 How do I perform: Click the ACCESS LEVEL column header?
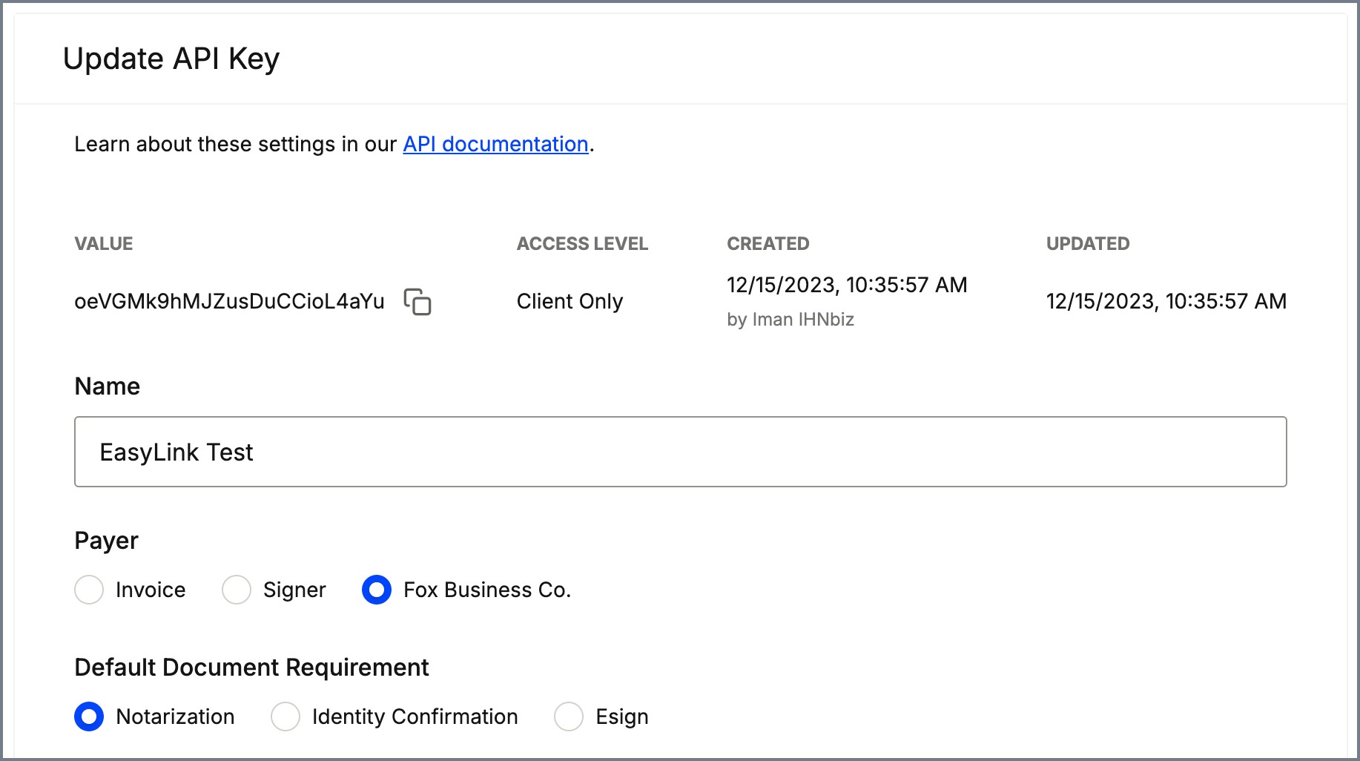pos(582,243)
